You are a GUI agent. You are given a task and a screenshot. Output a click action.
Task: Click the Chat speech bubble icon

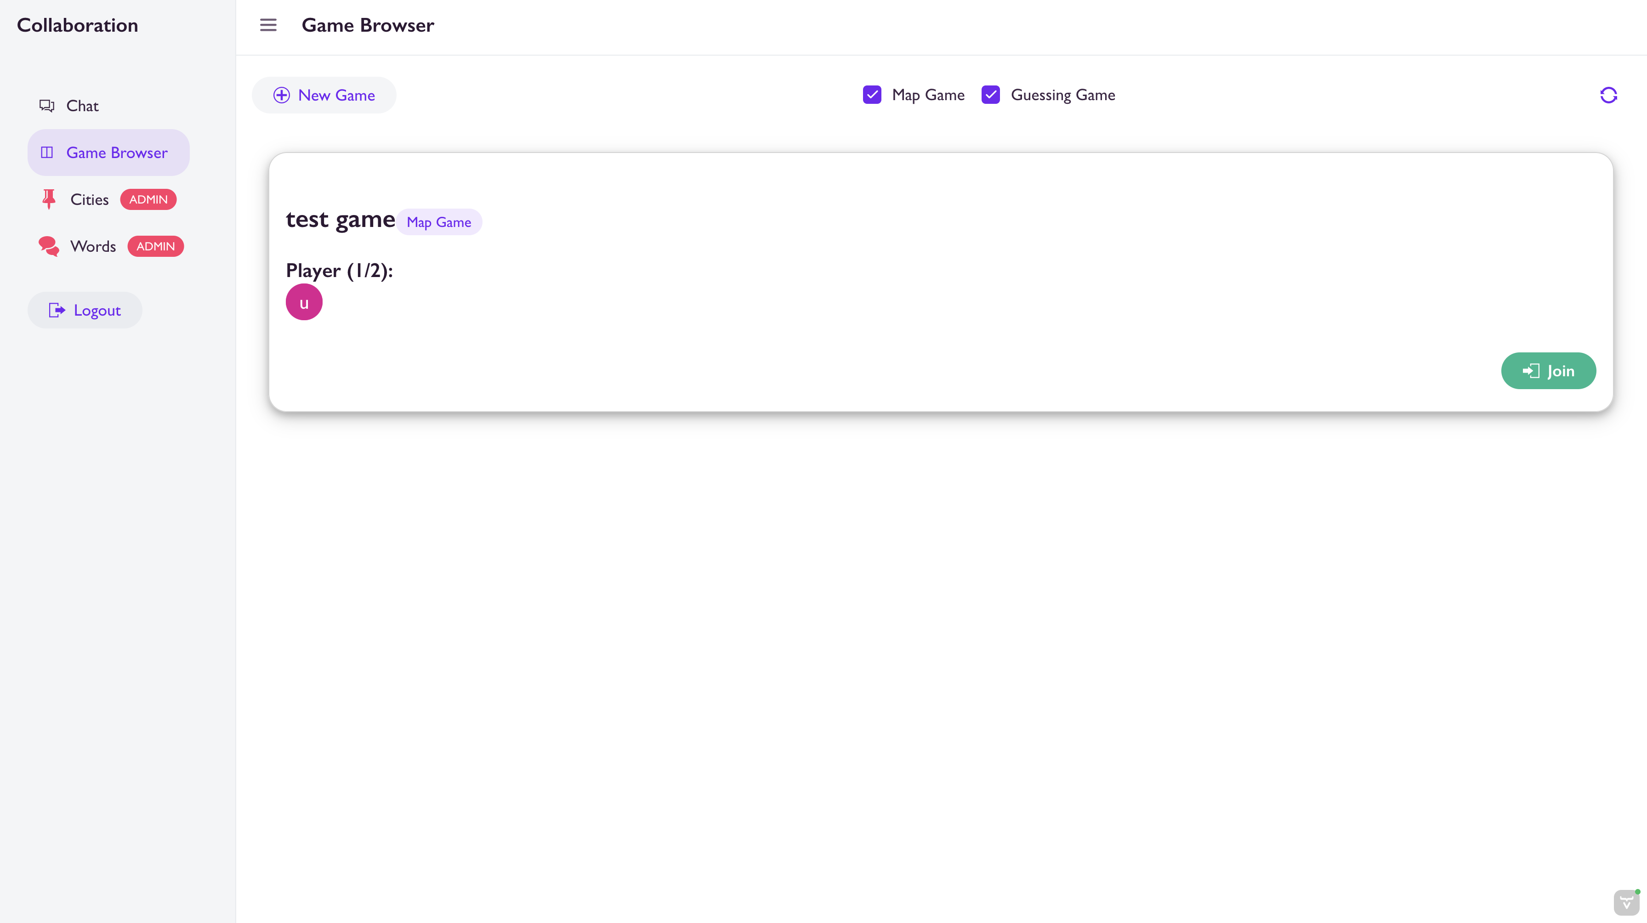(47, 106)
